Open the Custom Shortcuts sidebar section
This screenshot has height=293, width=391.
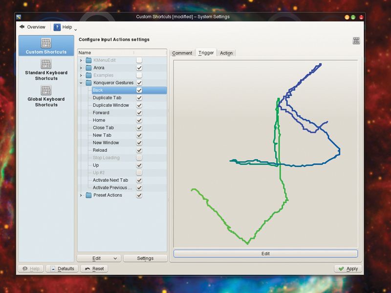tap(46, 46)
